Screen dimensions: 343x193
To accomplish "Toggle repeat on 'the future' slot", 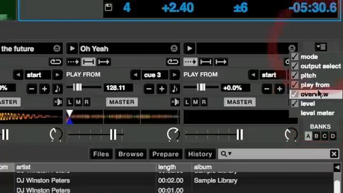I will [x=56, y=62].
